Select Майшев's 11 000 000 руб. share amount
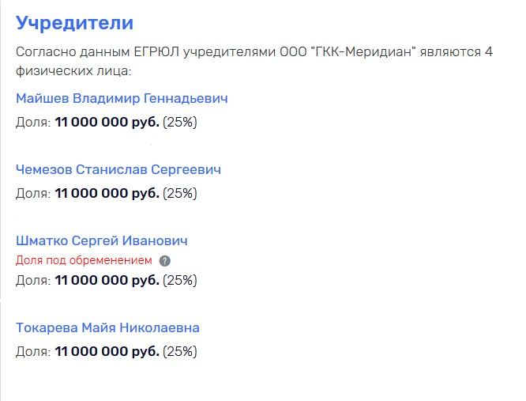The height and width of the screenshot is (401, 526). 107,122
